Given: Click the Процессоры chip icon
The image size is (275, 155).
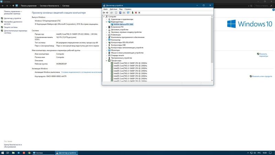Looking at the screenshot, I should pyautogui.click(x=109, y=61).
